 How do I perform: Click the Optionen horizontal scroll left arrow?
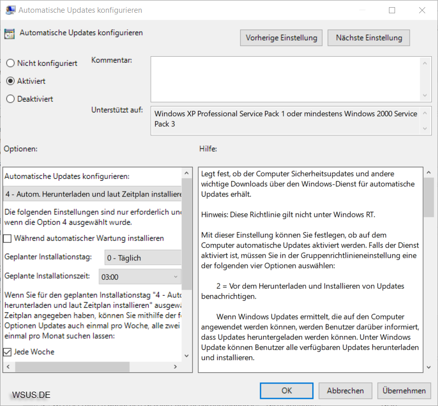click(8, 367)
